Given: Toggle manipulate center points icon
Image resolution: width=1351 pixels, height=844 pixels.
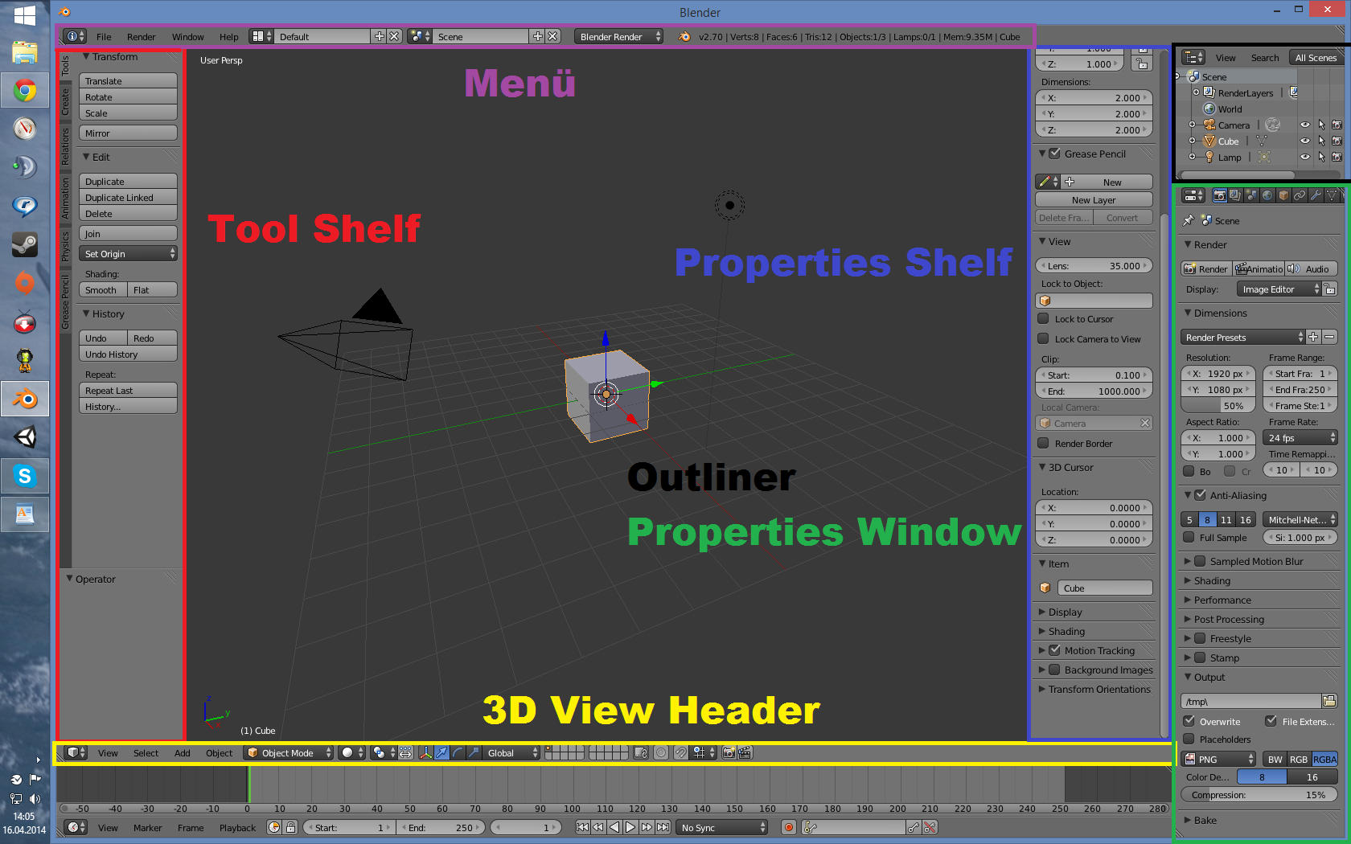Looking at the screenshot, I should pos(405,753).
